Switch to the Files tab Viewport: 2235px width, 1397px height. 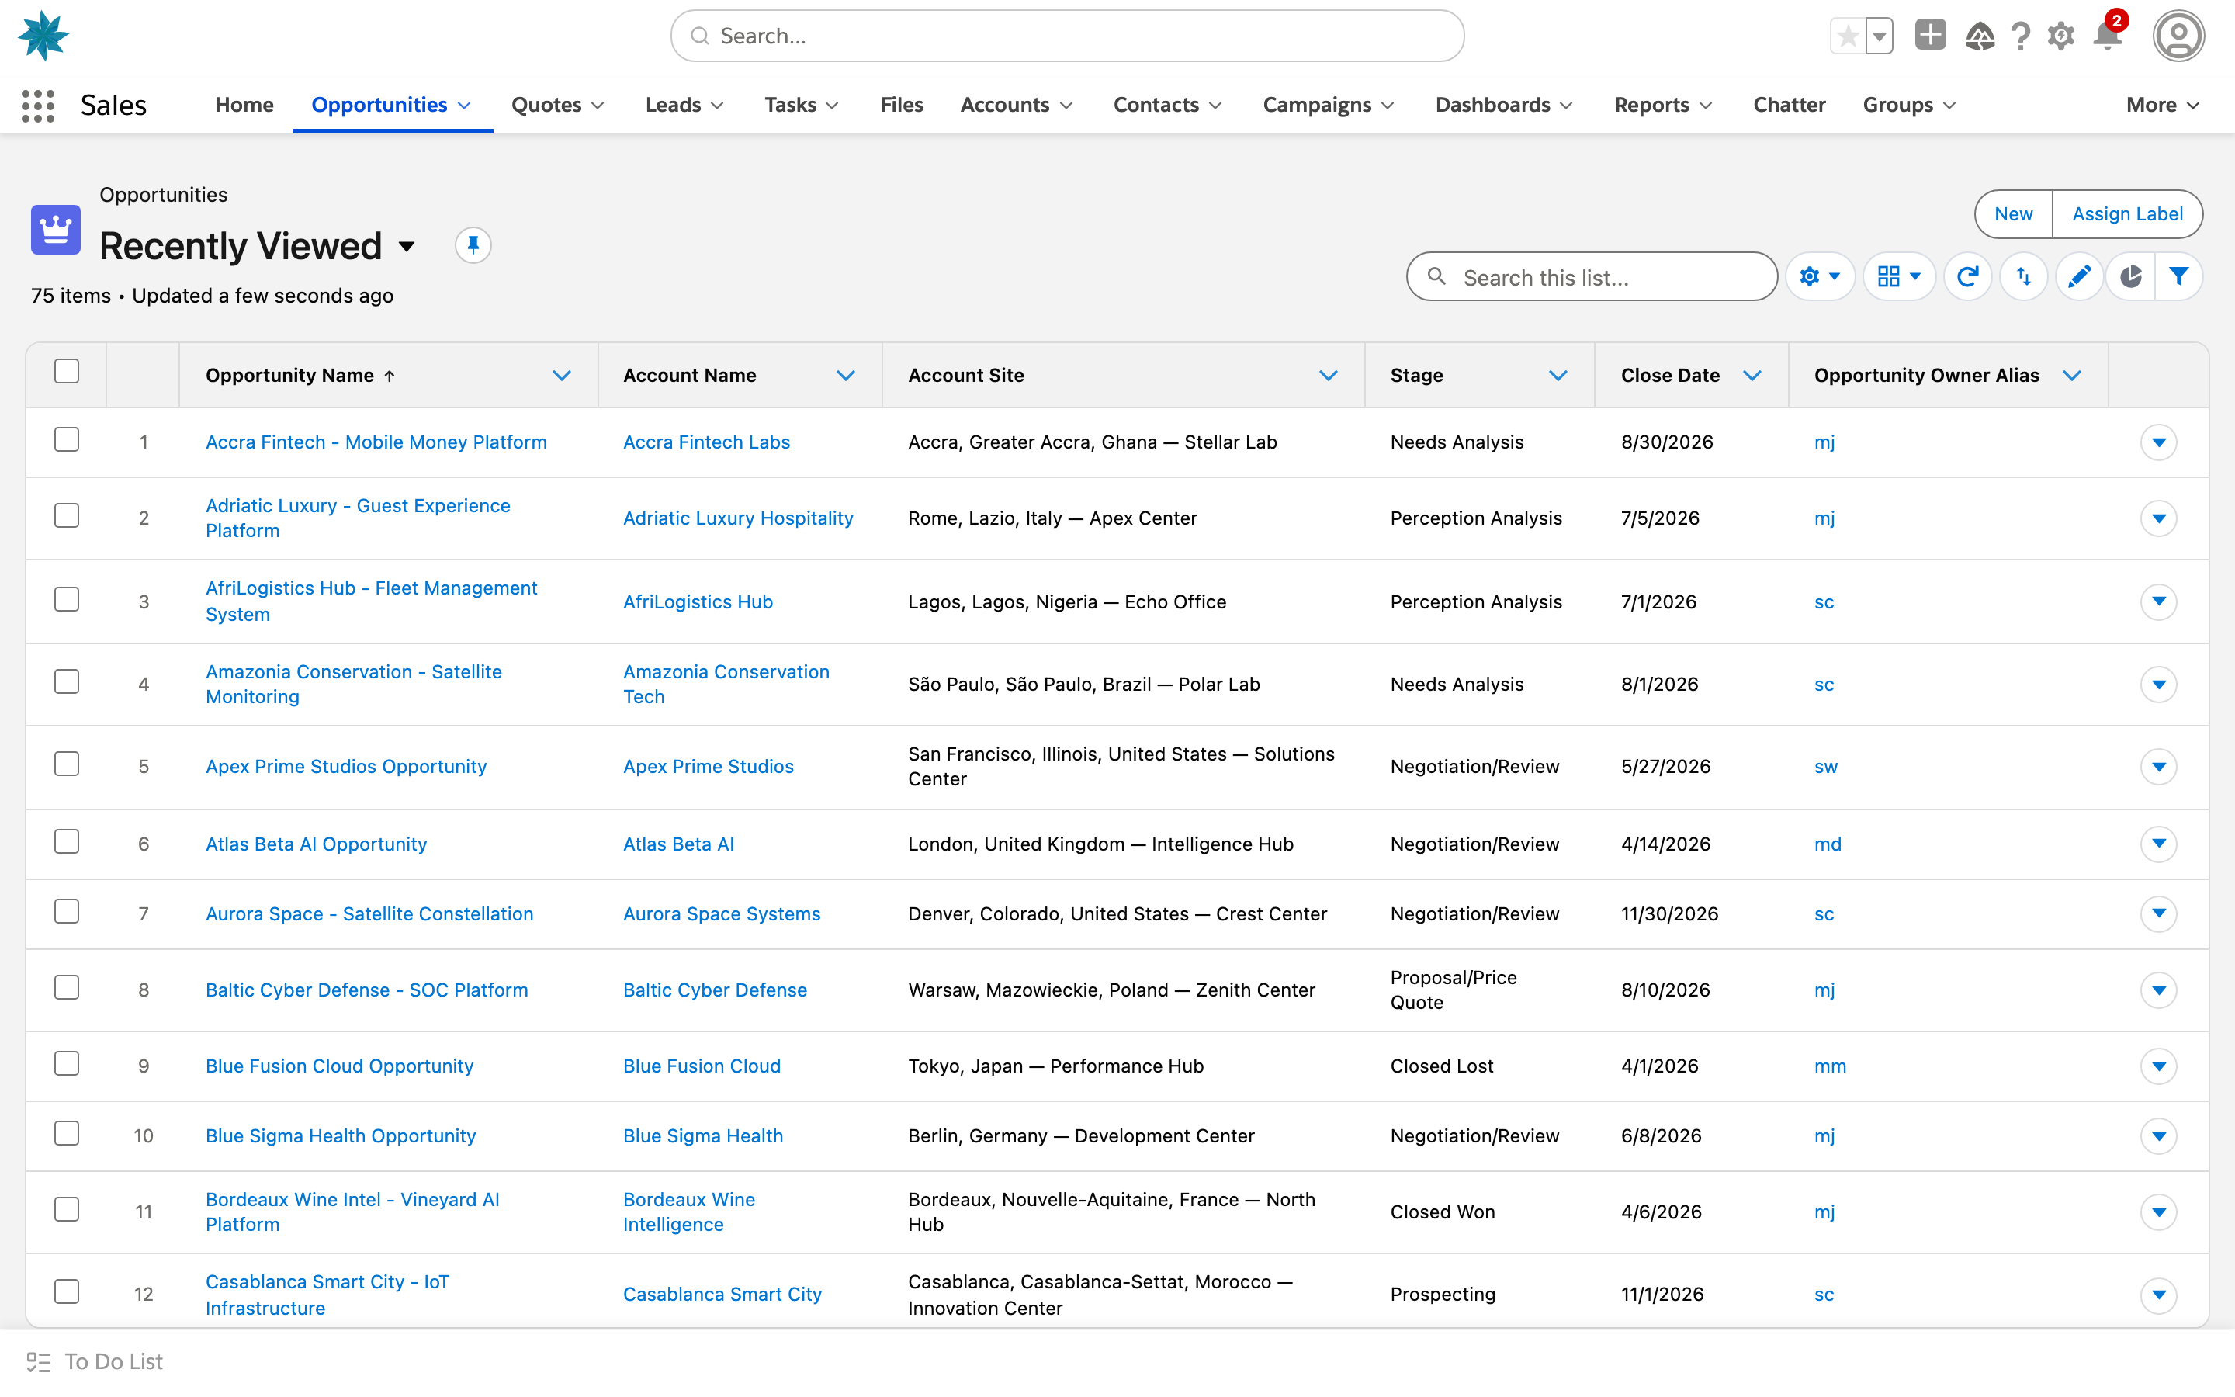pyautogui.click(x=902, y=106)
